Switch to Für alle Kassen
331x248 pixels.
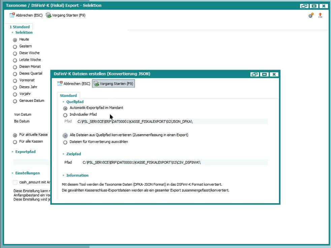[15, 142]
